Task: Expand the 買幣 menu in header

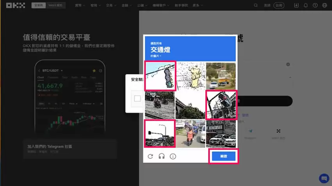Action: point(80,5)
